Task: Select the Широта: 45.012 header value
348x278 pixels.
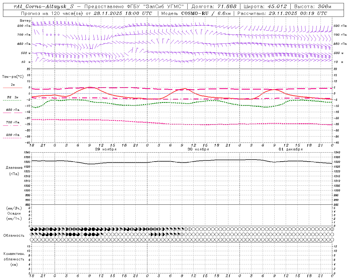Action: 265,7
